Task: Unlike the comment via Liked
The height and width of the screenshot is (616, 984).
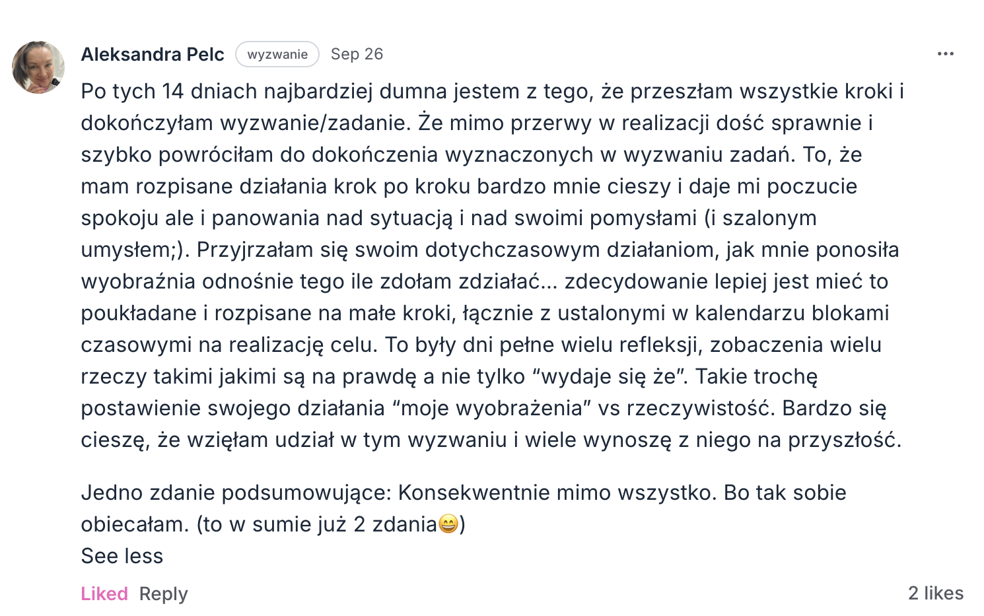Action: (x=104, y=594)
